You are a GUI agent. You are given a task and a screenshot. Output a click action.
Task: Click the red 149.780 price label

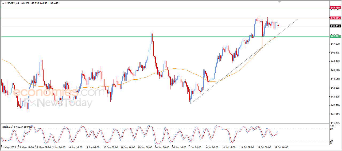pyautogui.click(x=335, y=8)
